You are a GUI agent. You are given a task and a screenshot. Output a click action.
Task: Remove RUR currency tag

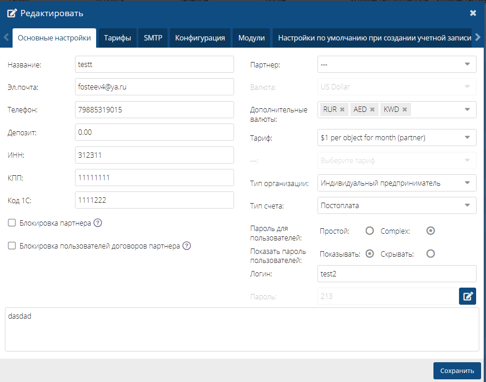(342, 110)
